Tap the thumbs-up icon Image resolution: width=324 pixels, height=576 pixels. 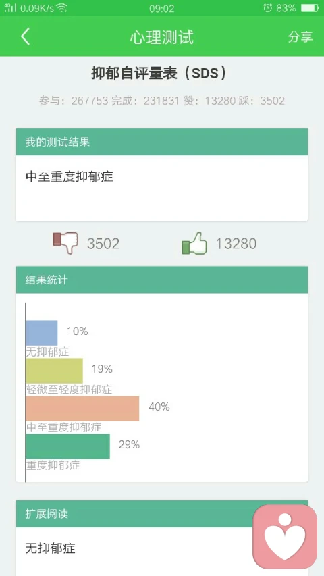(194, 243)
